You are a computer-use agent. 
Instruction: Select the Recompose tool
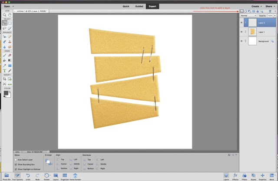pyautogui.click(x=10, y=79)
